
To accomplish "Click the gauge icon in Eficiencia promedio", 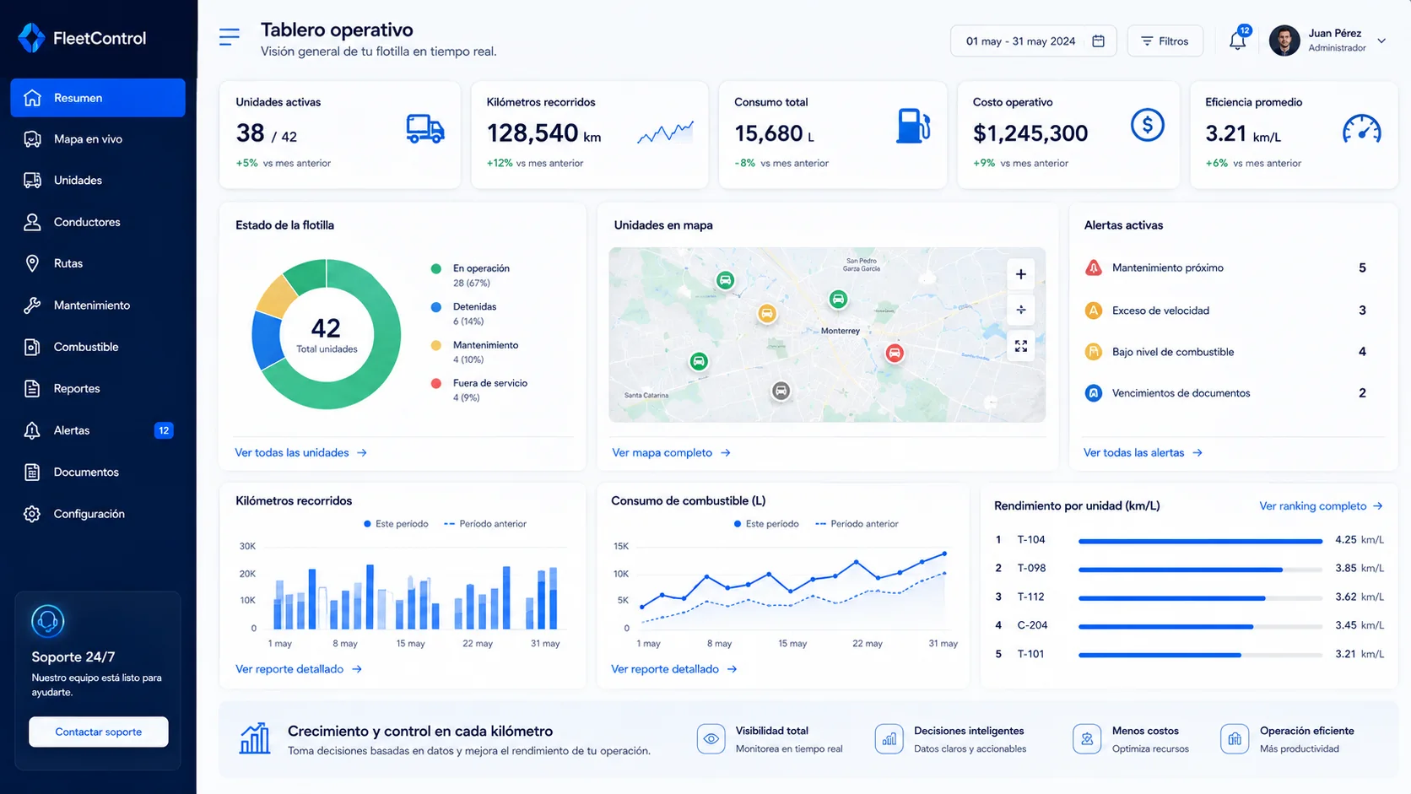I will coord(1361,130).
